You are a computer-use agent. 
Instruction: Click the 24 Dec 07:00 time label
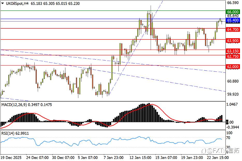(37, 158)
